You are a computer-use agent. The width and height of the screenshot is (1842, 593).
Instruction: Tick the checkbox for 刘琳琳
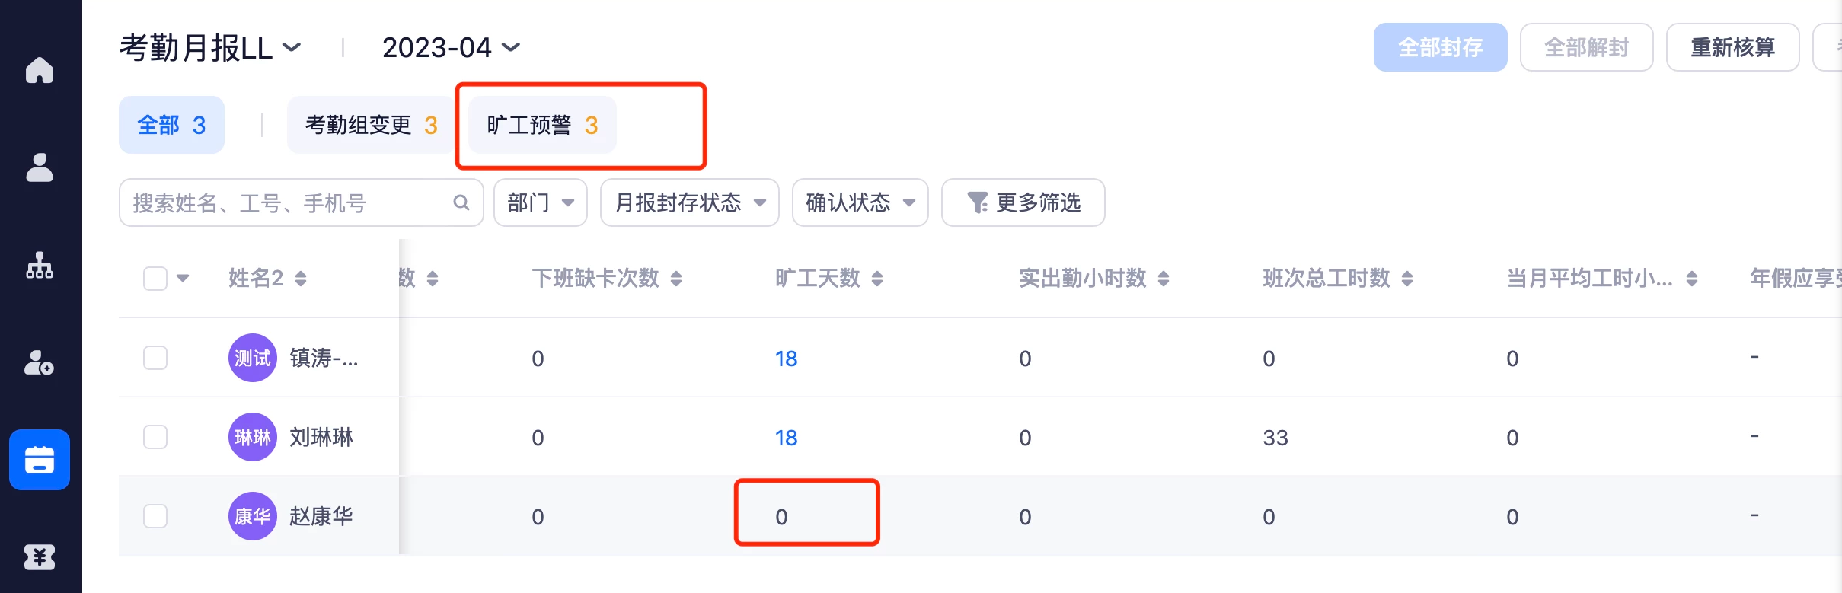coord(155,437)
